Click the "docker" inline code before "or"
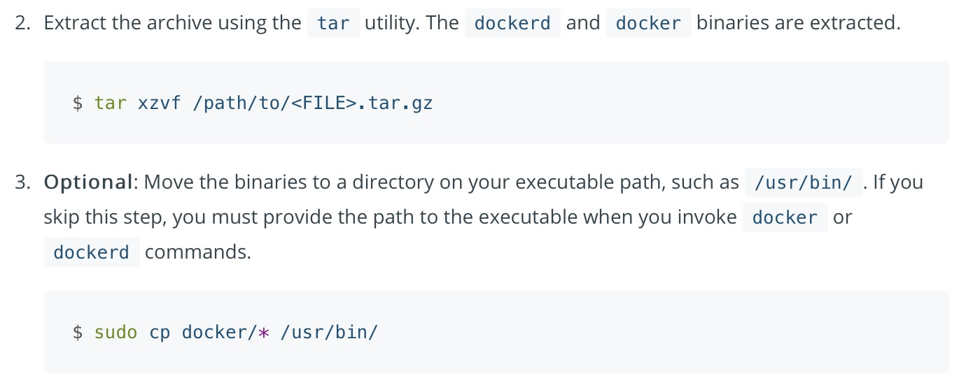 point(785,217)
